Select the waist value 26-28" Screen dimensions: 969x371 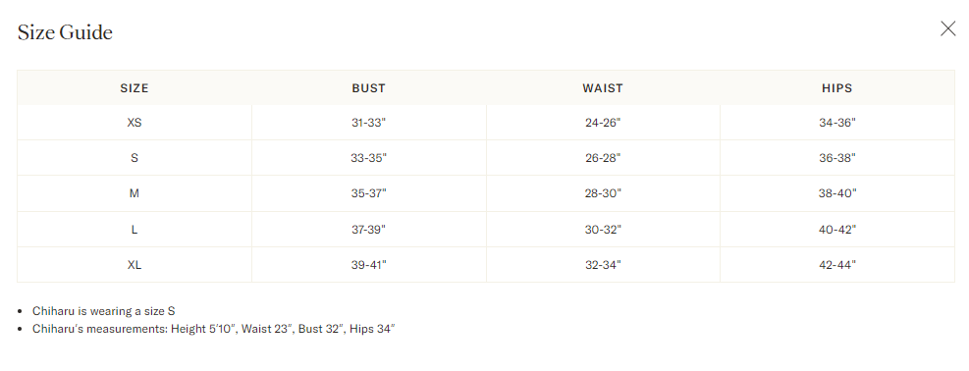pyautogui.click(x=603, y=158)
